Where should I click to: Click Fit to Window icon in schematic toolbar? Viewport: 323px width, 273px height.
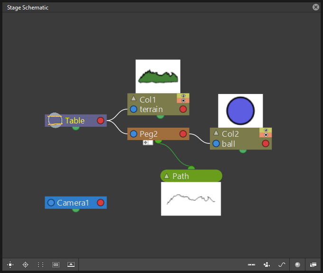click(x=10, y=264)
